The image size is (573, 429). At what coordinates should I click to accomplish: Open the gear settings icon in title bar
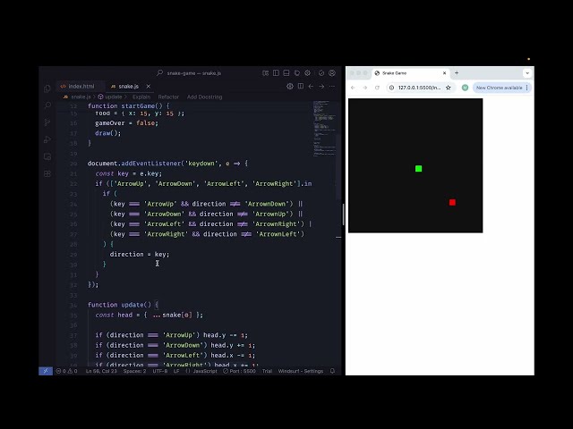click(307, 73)
